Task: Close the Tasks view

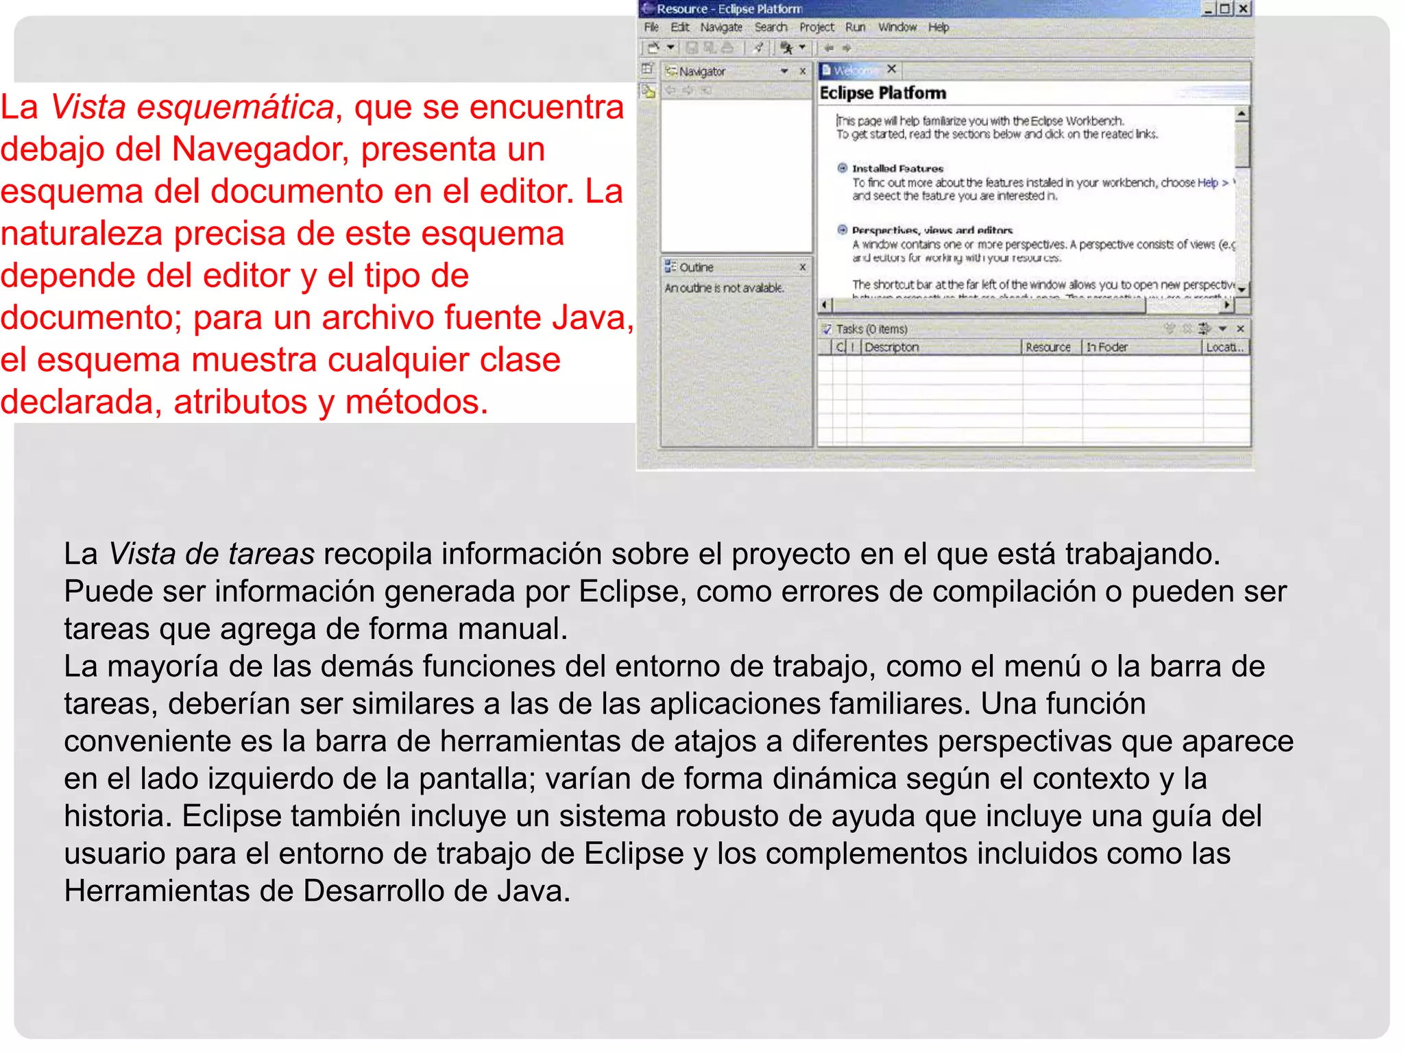Action: click(1240, 329)
